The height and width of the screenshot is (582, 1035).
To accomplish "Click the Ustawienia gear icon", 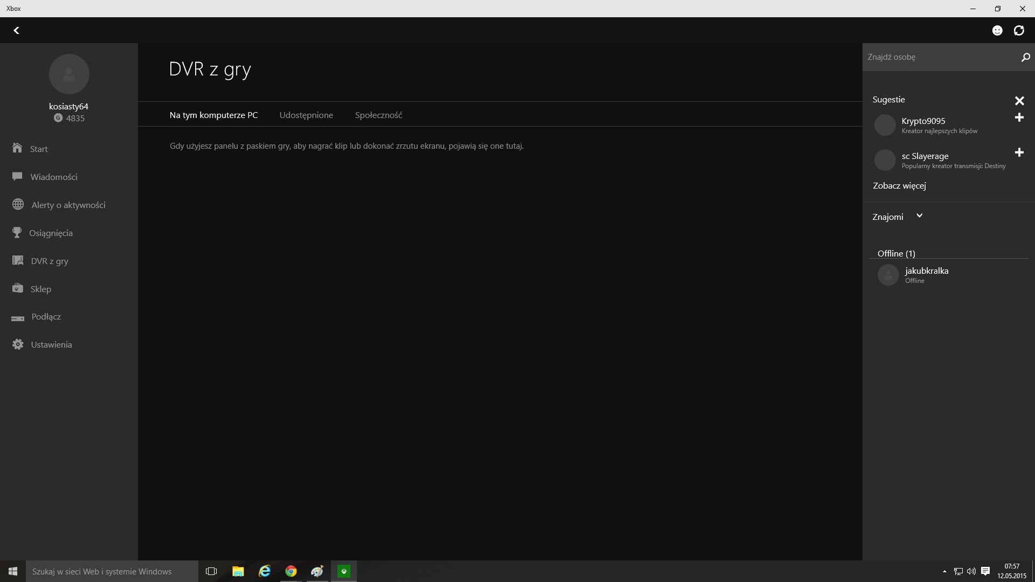I will coord(18,344).
